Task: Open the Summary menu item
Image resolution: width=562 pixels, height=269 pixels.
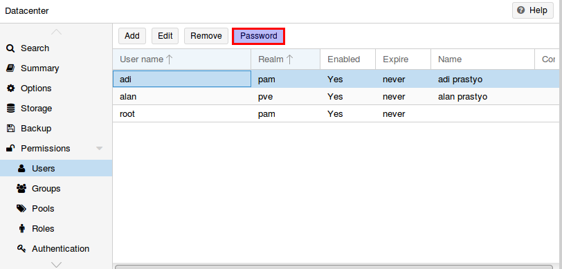Action: pyautogui.click(x=56, y=68)
